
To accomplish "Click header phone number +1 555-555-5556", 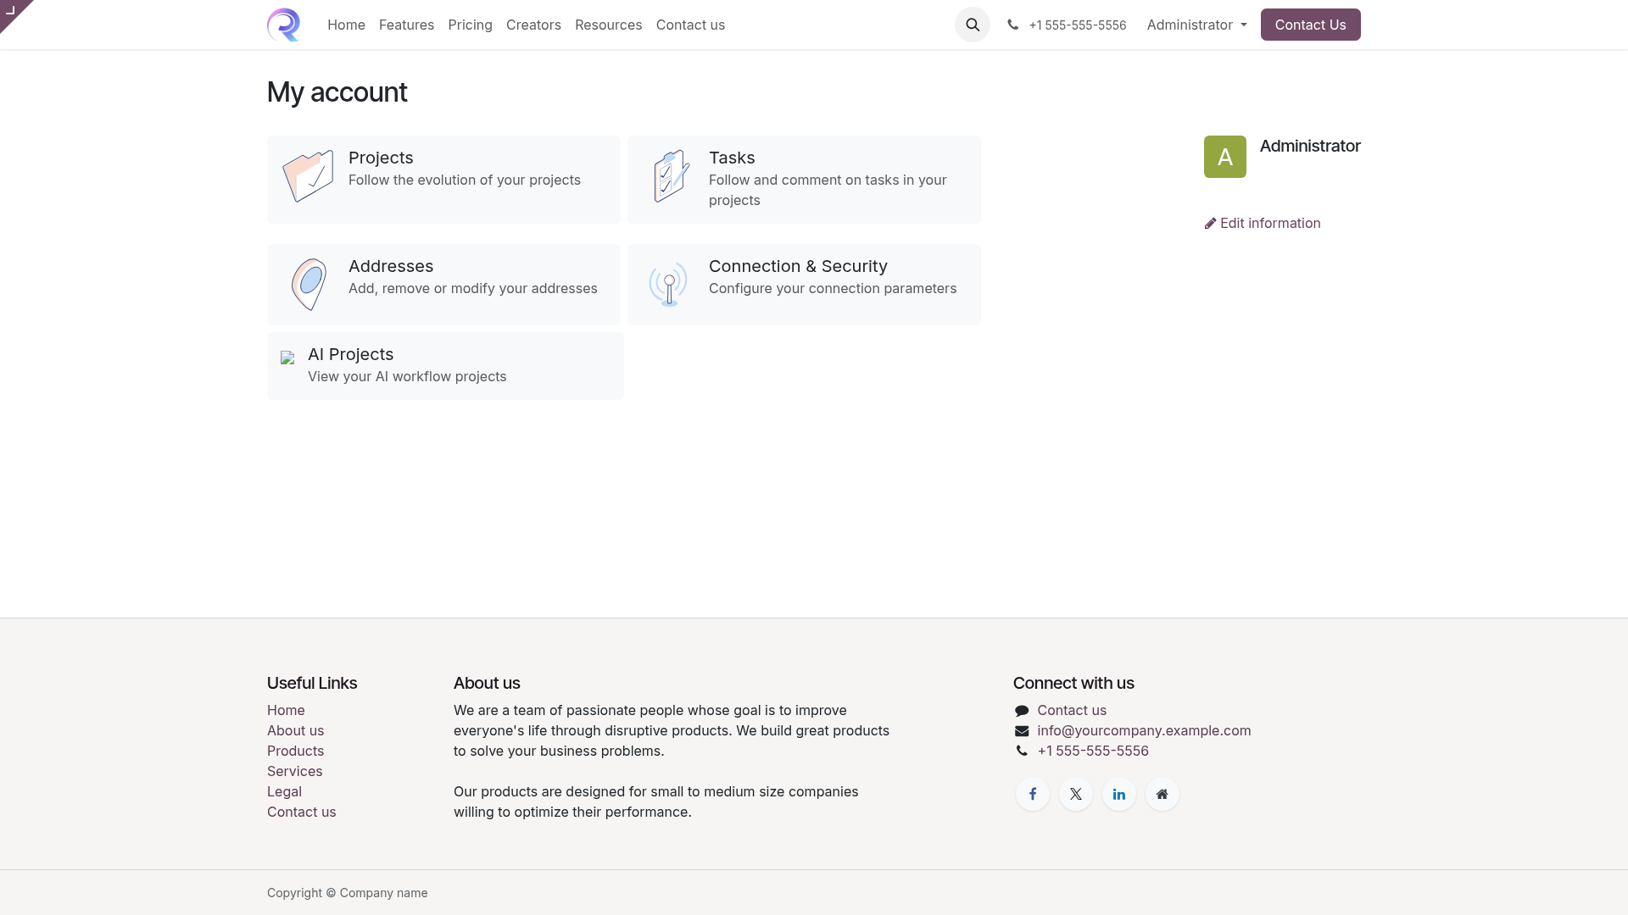I will click(1077, 25).
